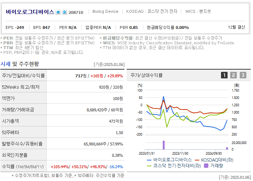
Task: Select PER N/A value
Action: (x=68, y=27)
